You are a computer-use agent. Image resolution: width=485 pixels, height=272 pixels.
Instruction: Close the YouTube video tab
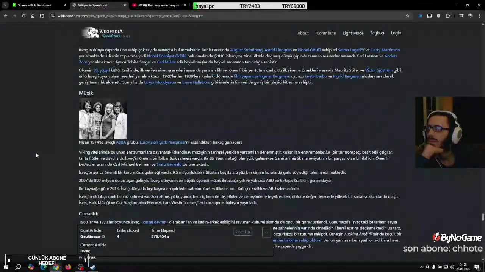point(185,5)
